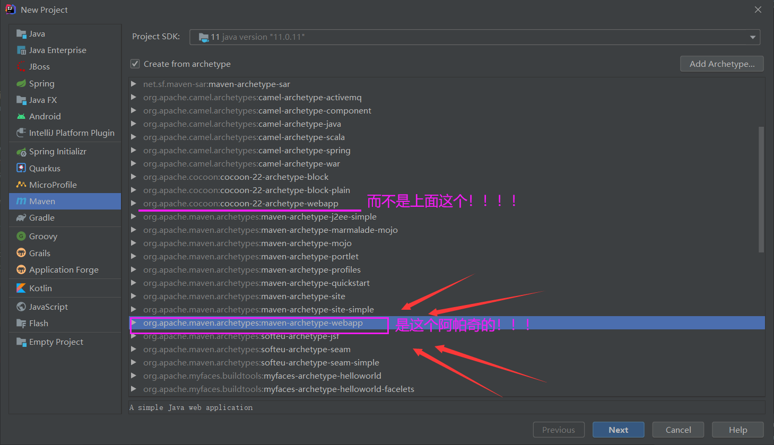This screenshot has height=445, width=774.
Task: Click the Kotlin icon
Action: (21, 288)
